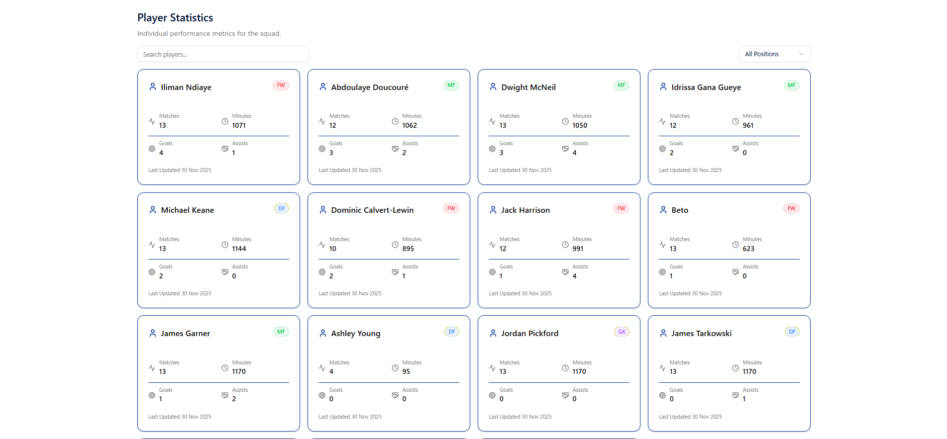This screenshot has width=947, height=439.
Task: Click the matches activity icon on Ashley Young's card
Action: (x=322, y=368)
